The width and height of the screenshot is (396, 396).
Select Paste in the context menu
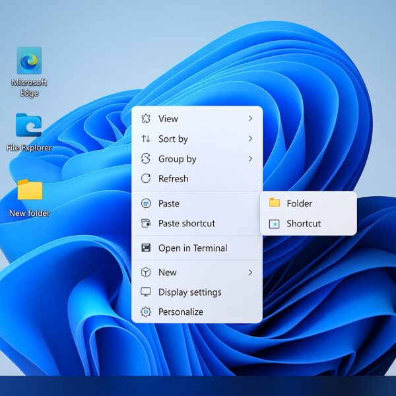(x=197, y=203)
